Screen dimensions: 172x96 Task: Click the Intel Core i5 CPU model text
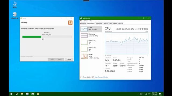click(132, 29)
